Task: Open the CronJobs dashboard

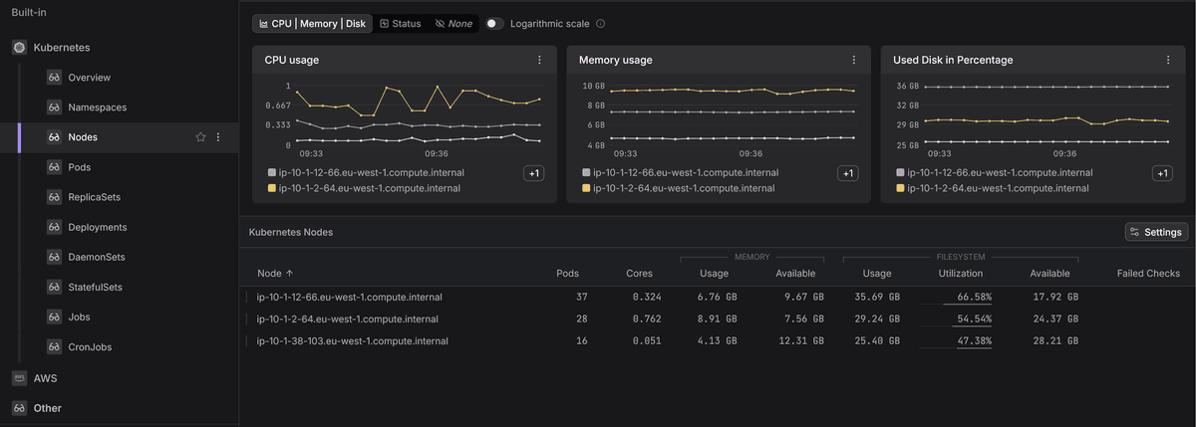Action: coord(90,346)
